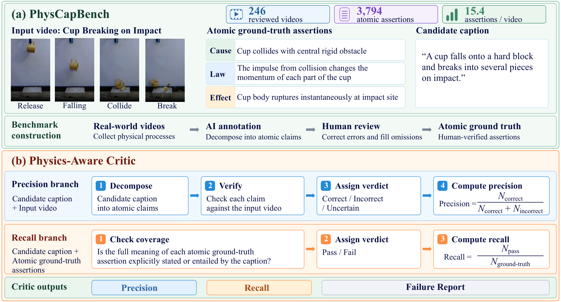This screenshot has height=302, width=561.
Task: Click the Failure Report box
Action: coord(435,288)
